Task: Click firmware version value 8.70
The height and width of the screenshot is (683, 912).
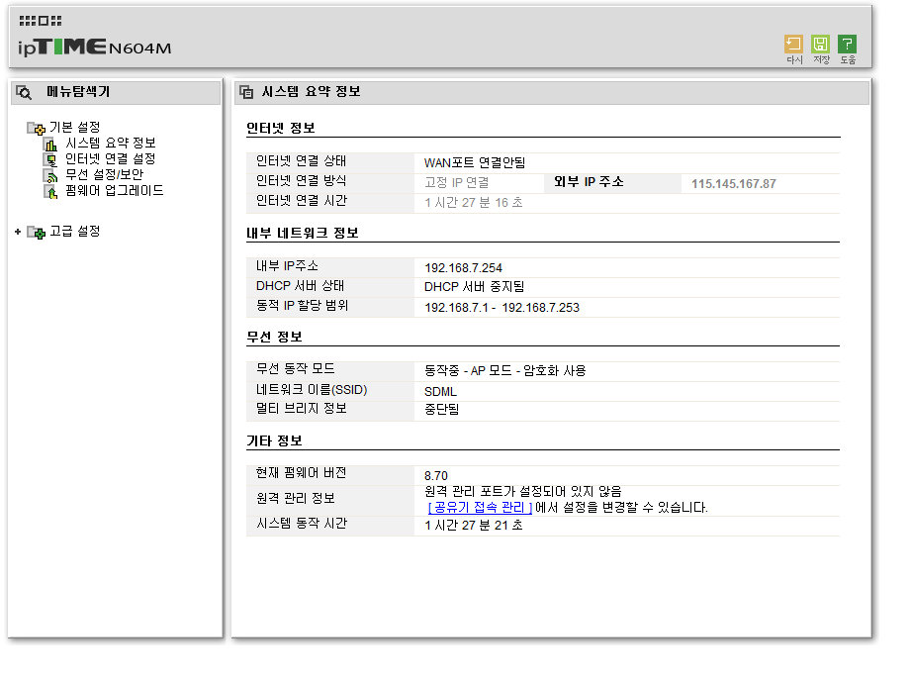Action: click(436, 476)
